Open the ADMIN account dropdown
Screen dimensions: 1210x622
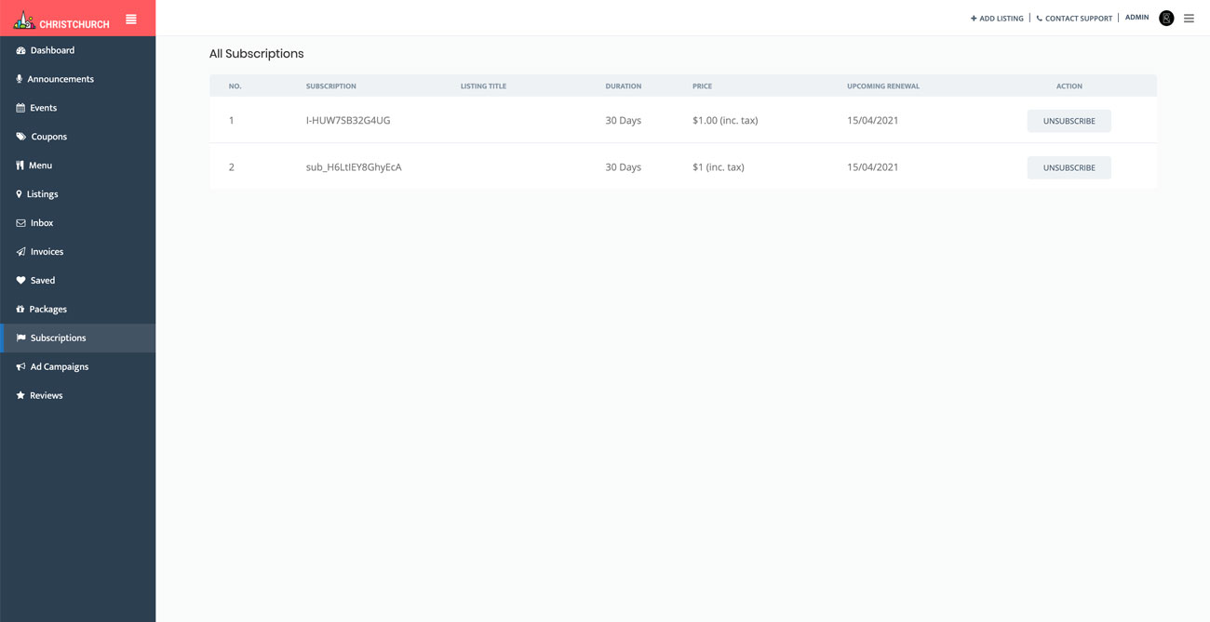(x=1136, y=18)
